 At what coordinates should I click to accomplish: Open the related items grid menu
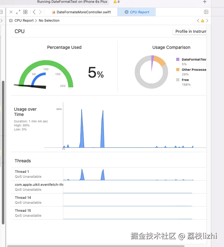(25, 12)
